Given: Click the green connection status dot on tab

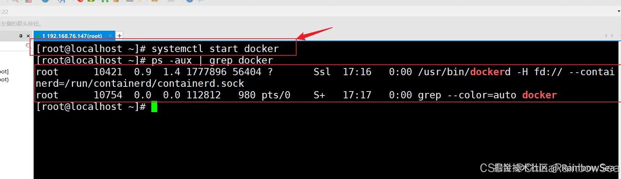Looking at the screenshot, I should click(38, 36).
